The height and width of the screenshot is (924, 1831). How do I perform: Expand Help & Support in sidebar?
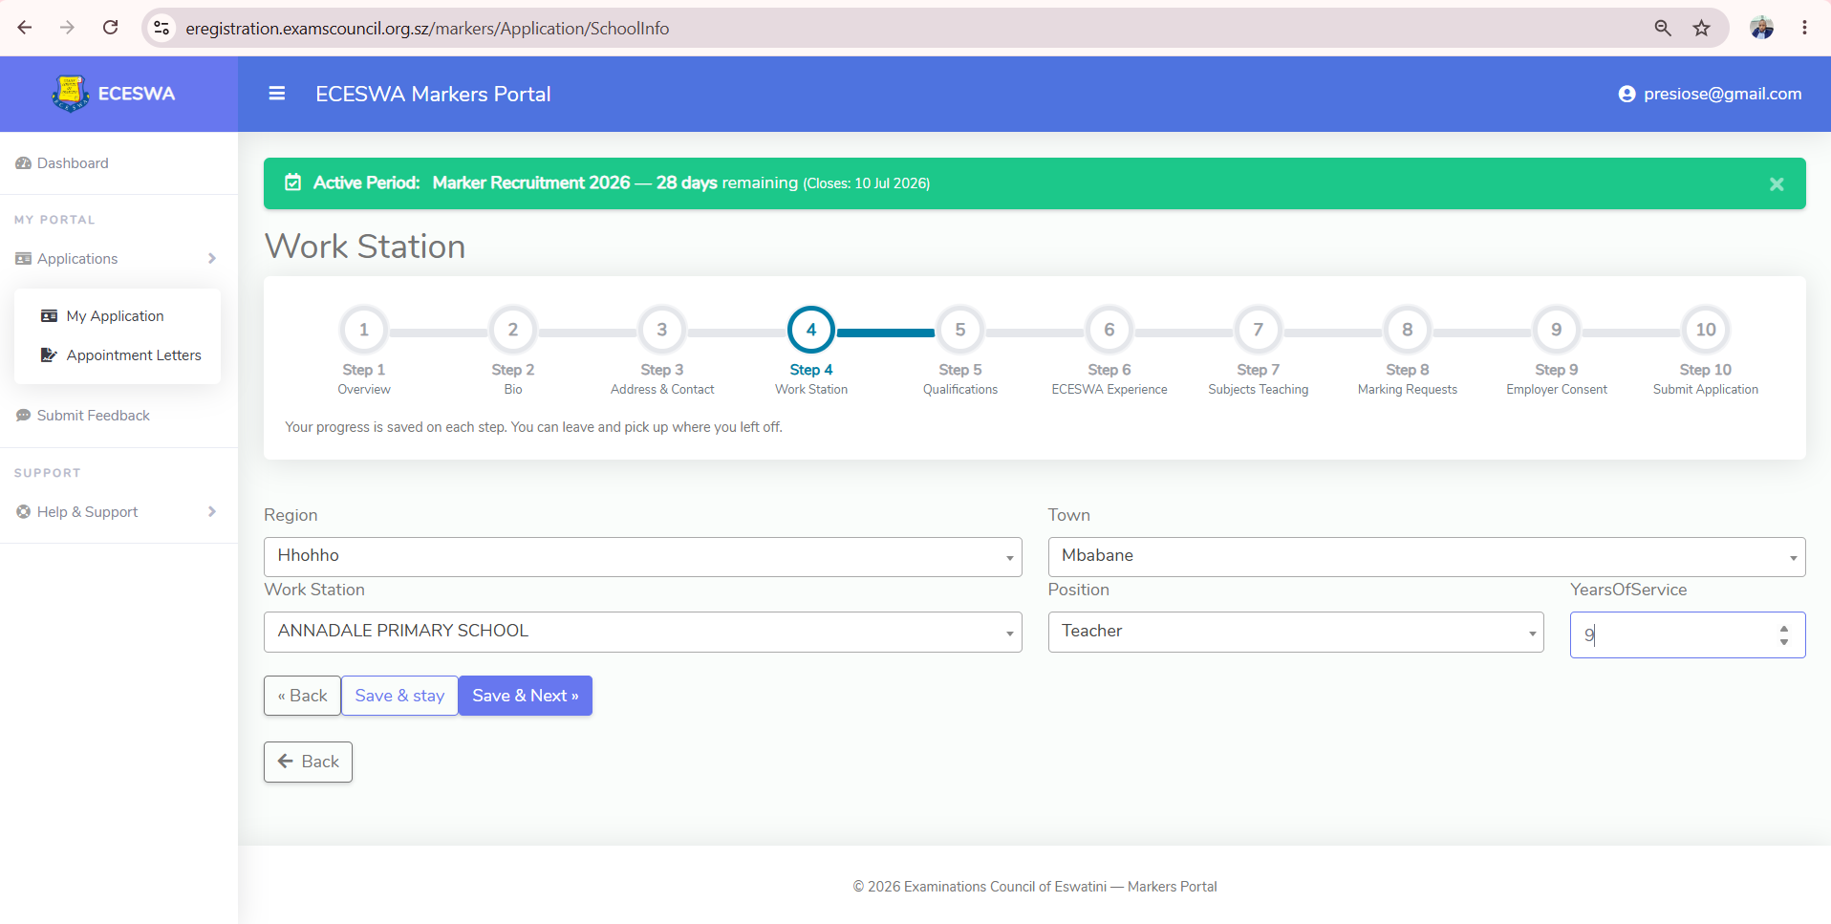coord(117,512)
